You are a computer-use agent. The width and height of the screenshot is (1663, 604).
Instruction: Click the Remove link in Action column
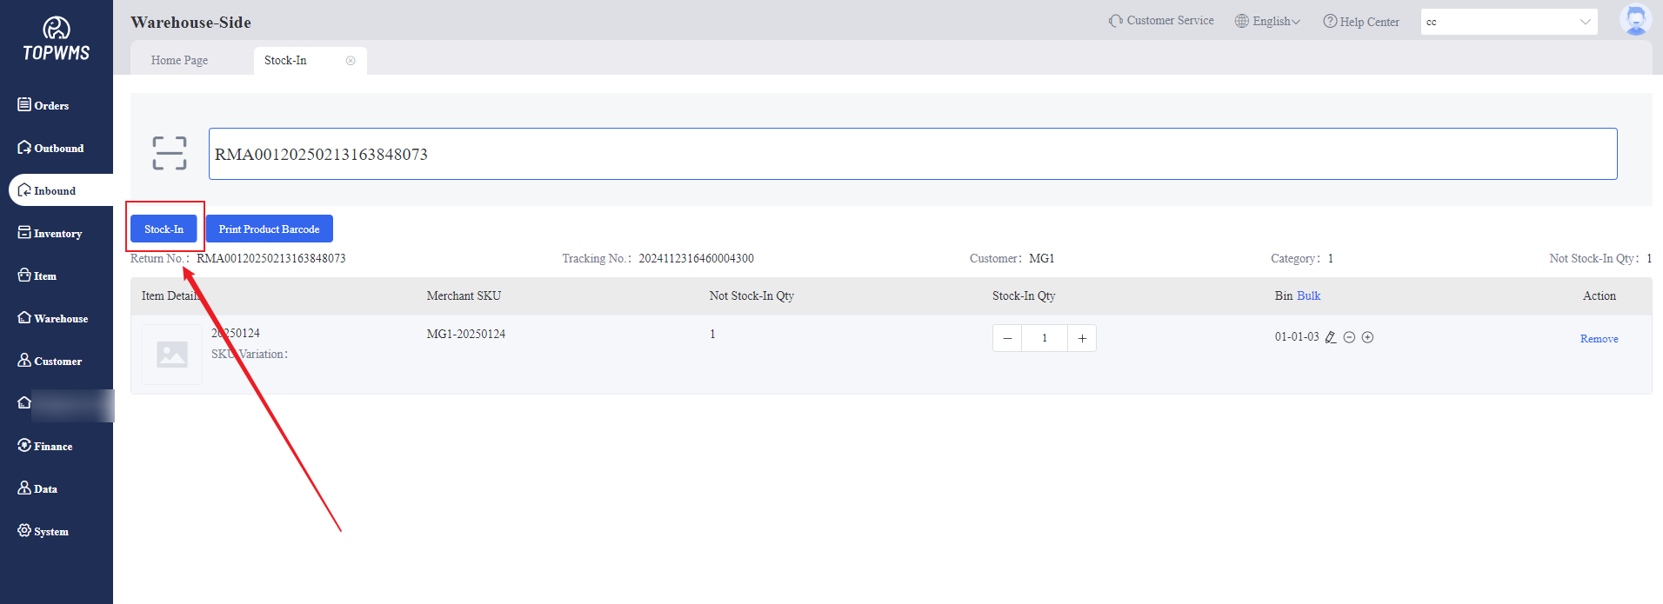point(1599,339)
